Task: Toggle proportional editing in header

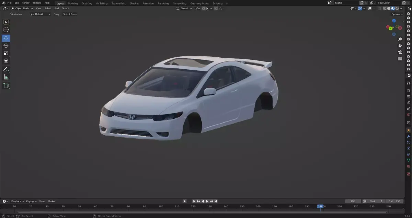Action: pyautogui.click(x=216, y=8)
